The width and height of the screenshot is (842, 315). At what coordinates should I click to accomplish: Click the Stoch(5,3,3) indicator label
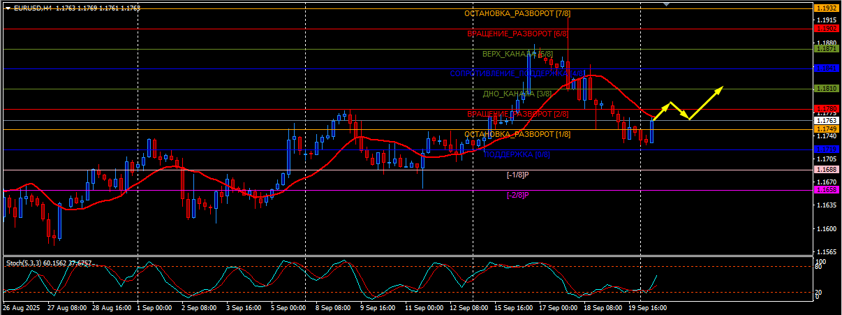tap(22, 263)
